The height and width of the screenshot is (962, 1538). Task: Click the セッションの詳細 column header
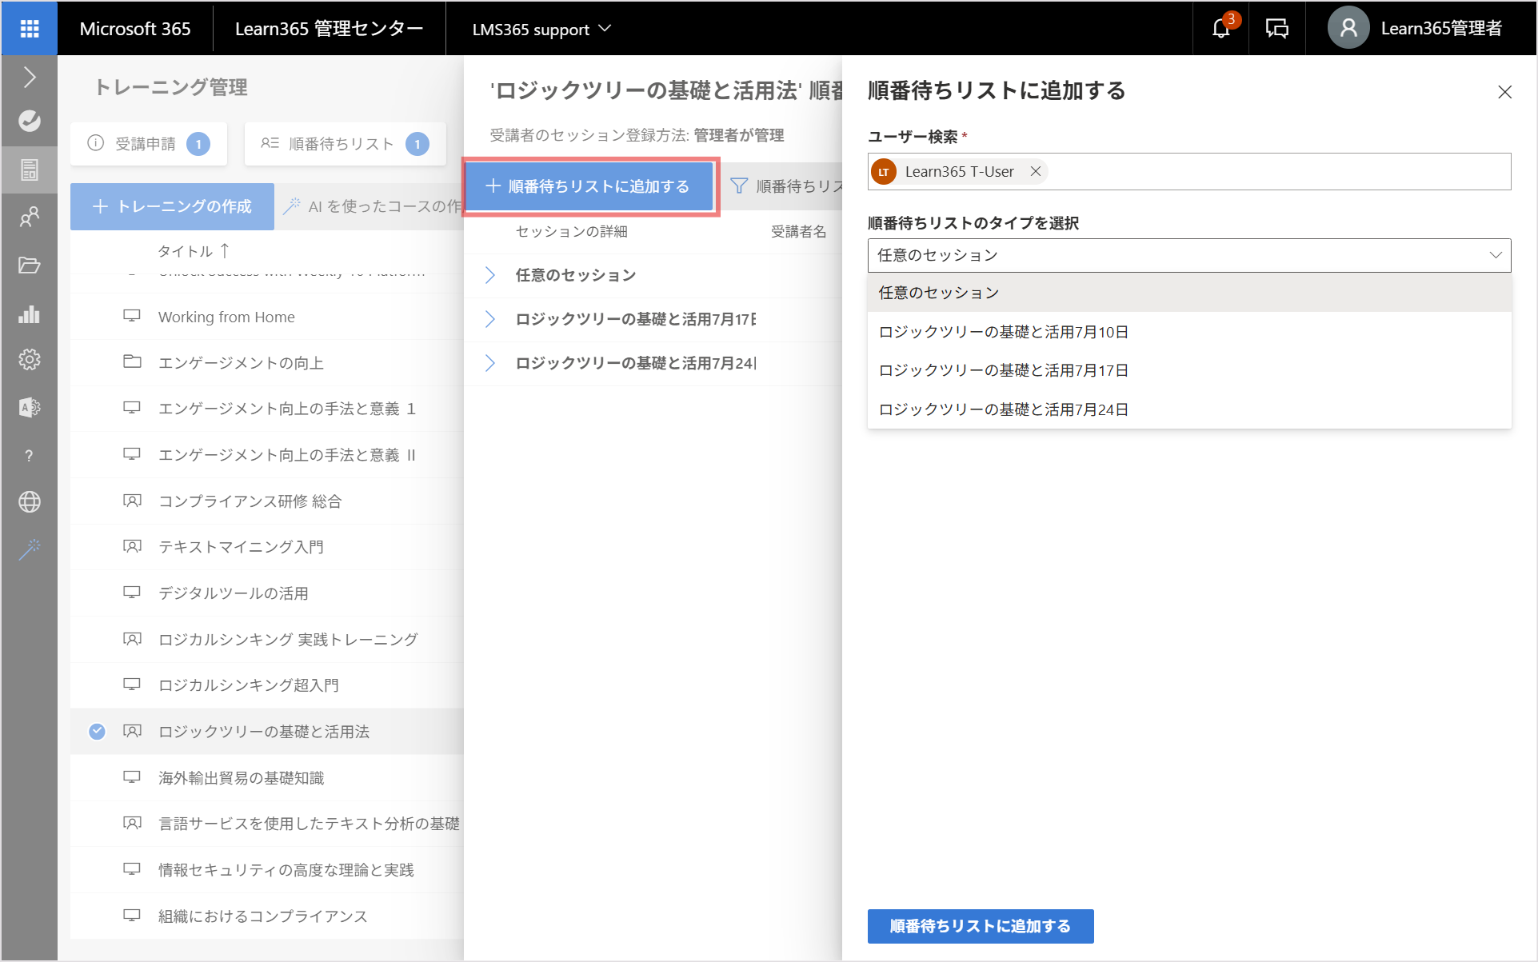pos(571,232)
